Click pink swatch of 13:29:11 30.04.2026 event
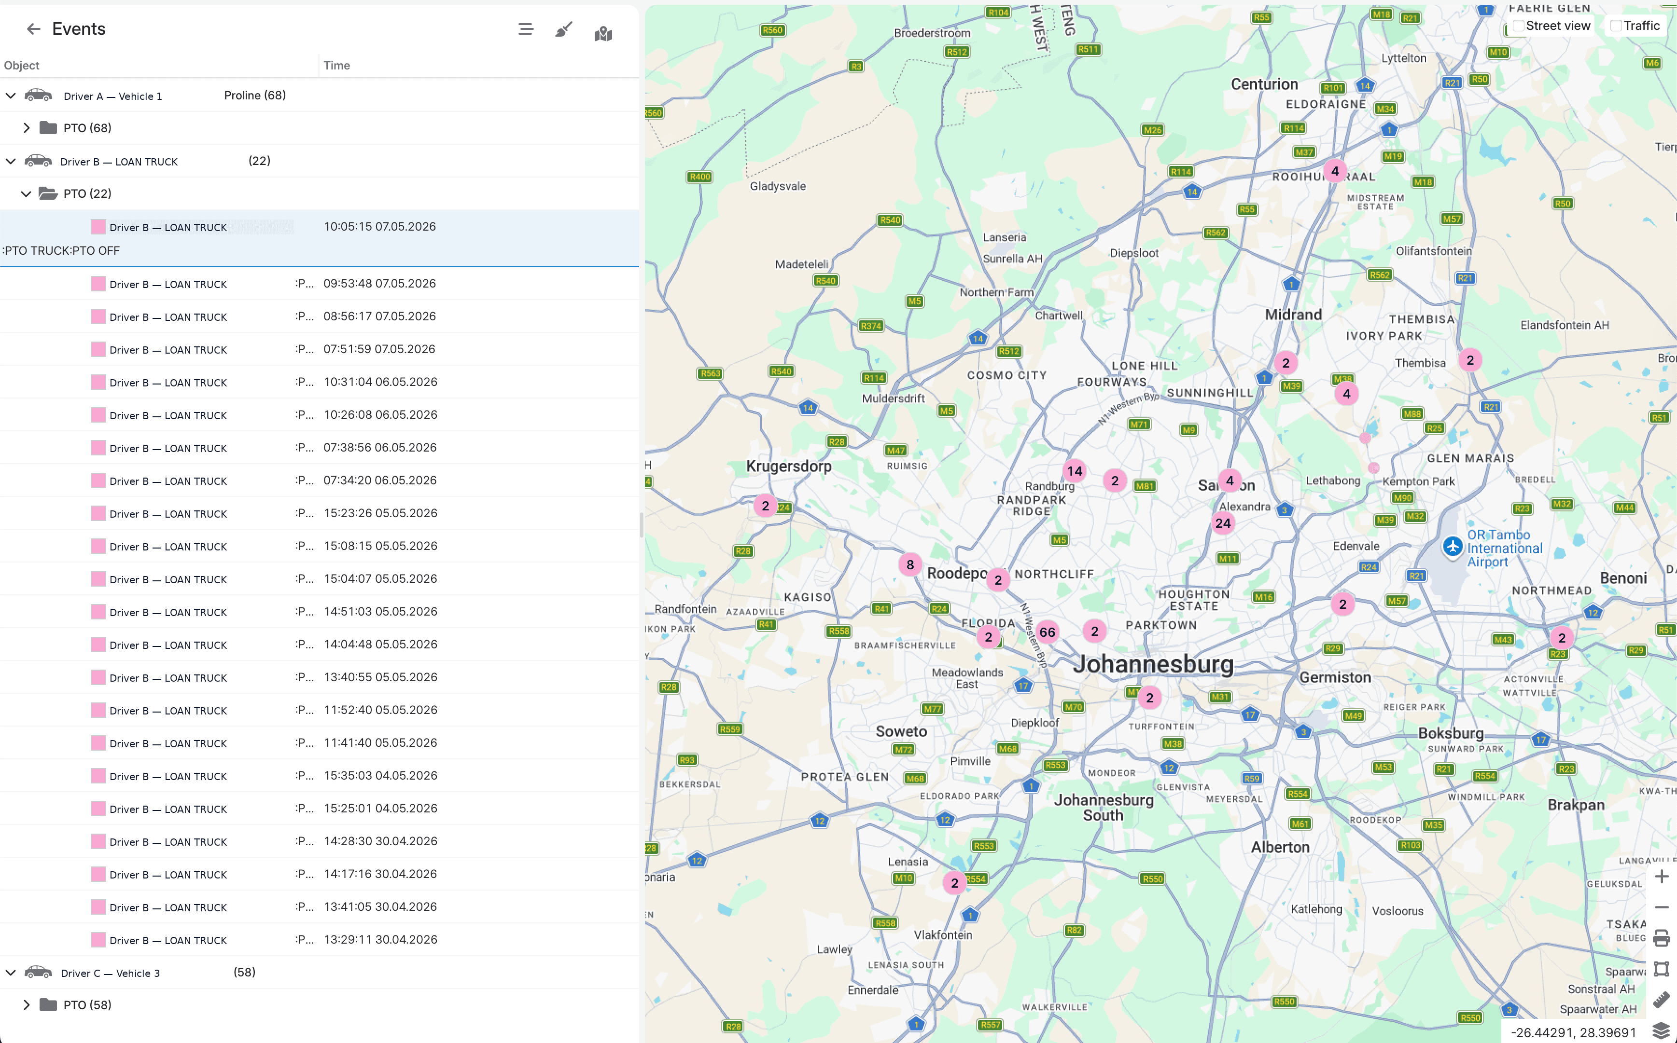Screen dimensions: 1677x1043 point(98,940)
